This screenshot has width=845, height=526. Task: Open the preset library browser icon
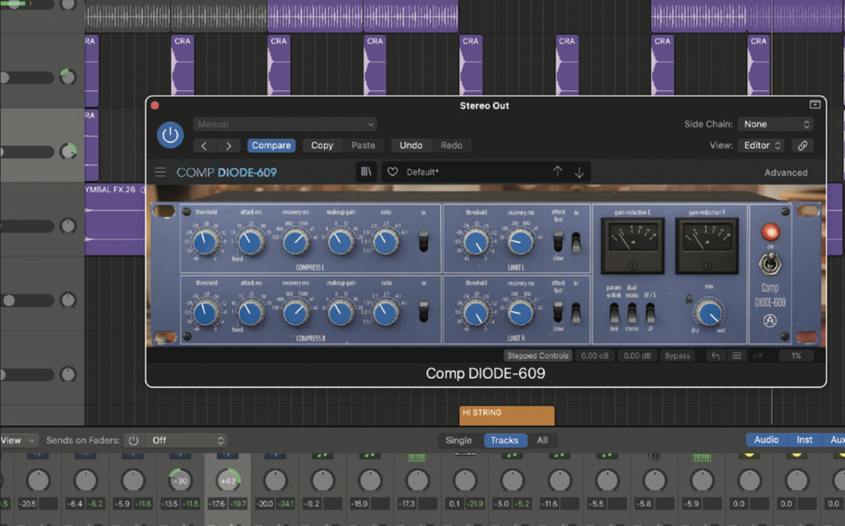pyautogui.click(x=365, y=171)
